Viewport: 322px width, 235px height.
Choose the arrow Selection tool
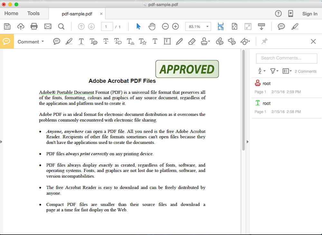138,26
